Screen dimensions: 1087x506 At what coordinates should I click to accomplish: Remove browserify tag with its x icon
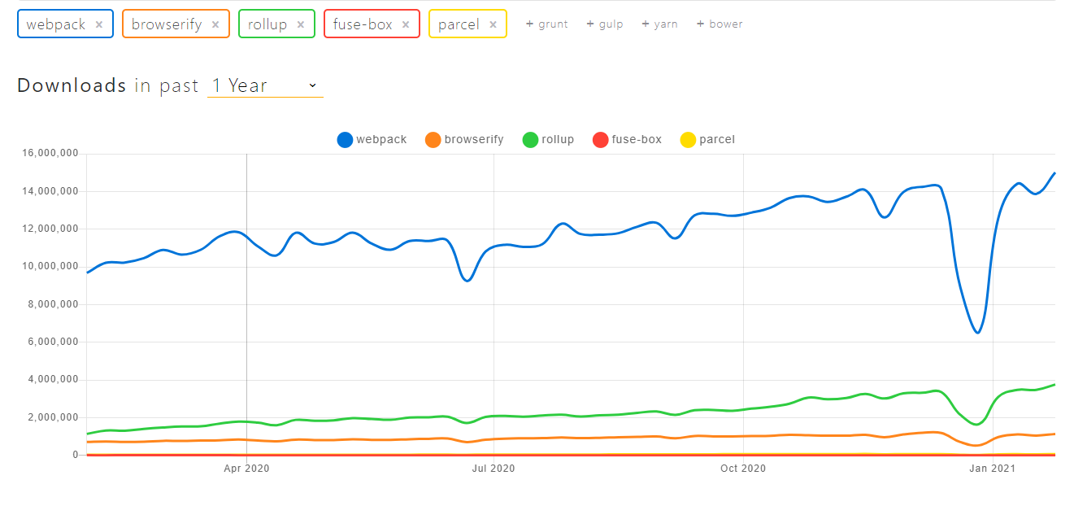(x=215, y=24)
